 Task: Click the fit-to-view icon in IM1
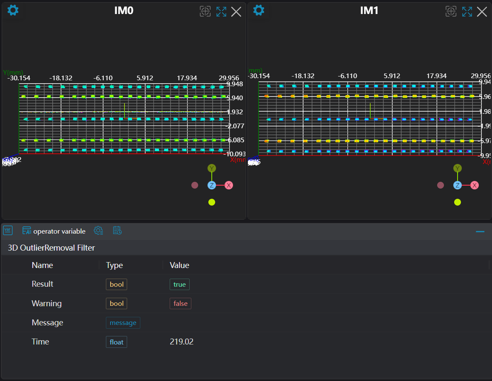[451, 11]
